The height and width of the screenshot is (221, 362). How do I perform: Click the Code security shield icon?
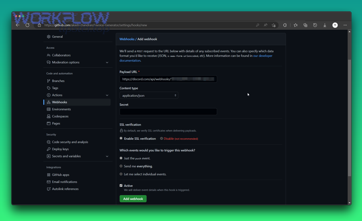(49, 142)
